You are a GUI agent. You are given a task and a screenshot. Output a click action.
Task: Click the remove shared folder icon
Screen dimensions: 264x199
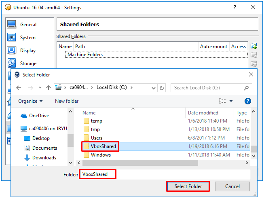[254, 64]
